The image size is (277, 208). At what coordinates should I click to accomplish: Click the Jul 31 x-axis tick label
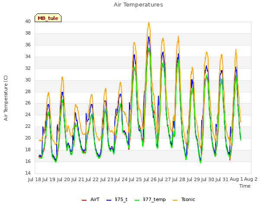222,179
